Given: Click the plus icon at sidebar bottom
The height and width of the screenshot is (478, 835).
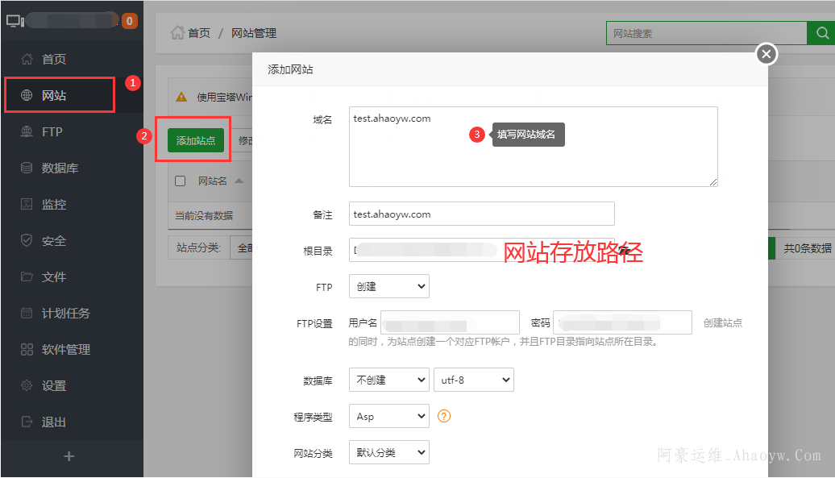Looking at the screenshot, I should (x=69, y=456).
